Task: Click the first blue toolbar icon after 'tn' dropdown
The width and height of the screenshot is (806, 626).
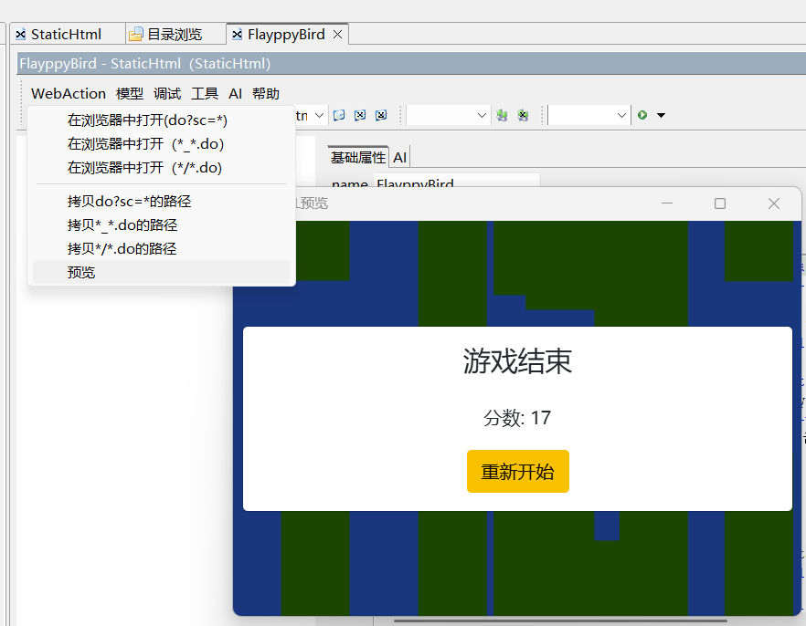Action: point(339,115)
